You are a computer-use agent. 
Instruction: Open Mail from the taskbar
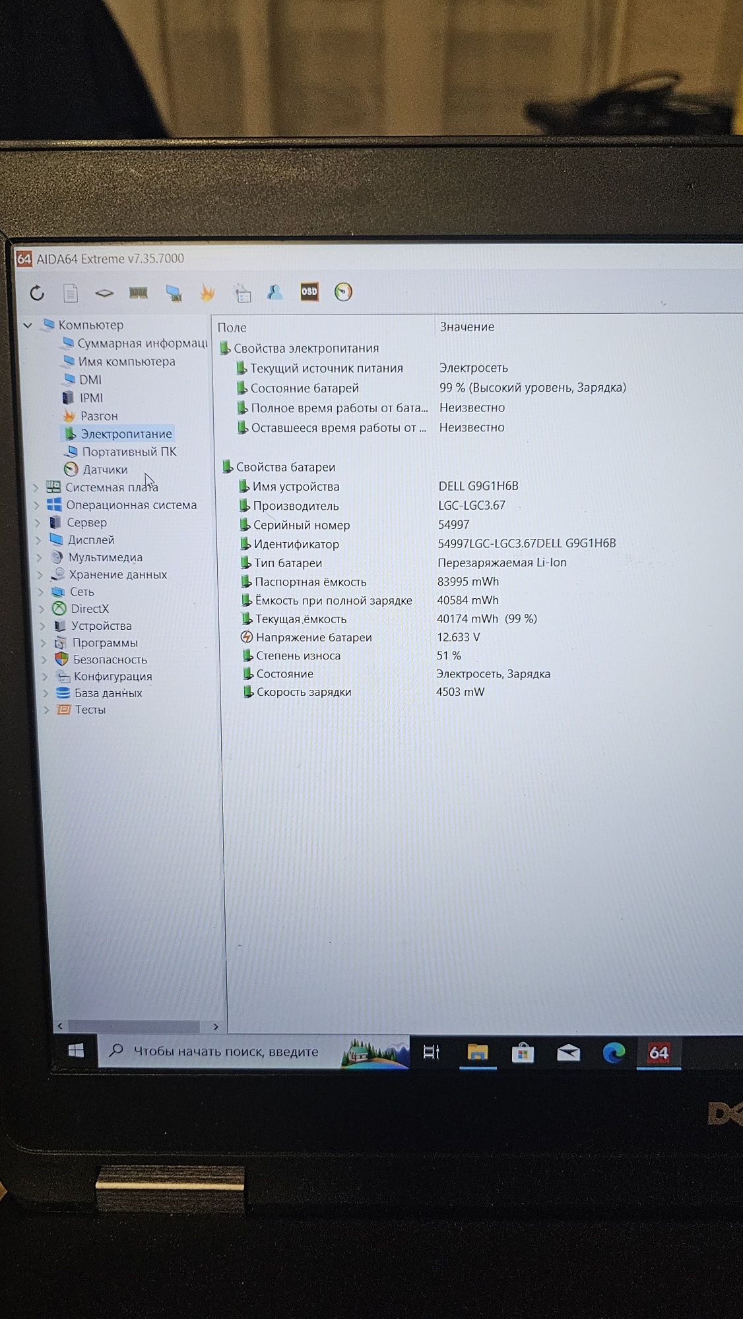(568, 1053)
